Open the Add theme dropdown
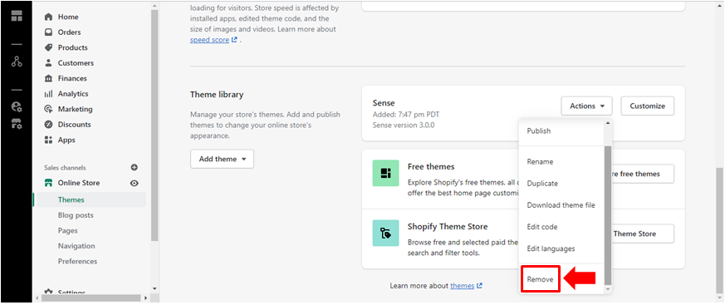Image resolution: width=725 pixels, height=305 pixels. coord(222,159)
